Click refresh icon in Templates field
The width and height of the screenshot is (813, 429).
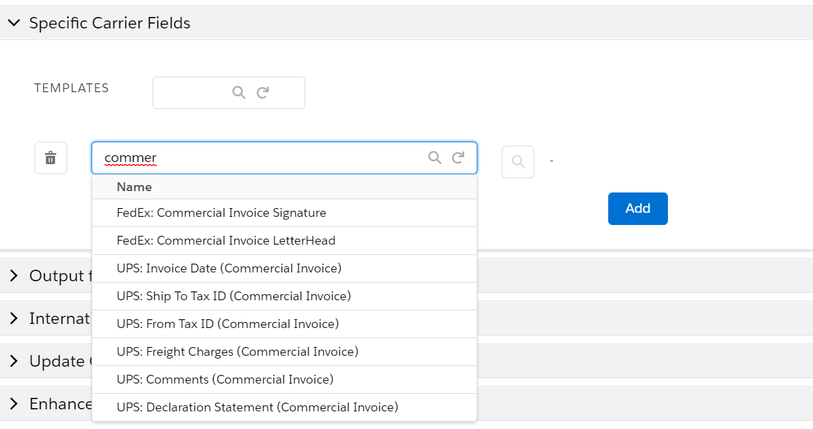[263, 93]
